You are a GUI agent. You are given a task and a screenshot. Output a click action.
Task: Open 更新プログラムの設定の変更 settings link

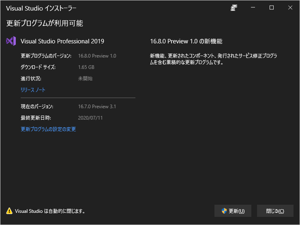tap(48, 129)
